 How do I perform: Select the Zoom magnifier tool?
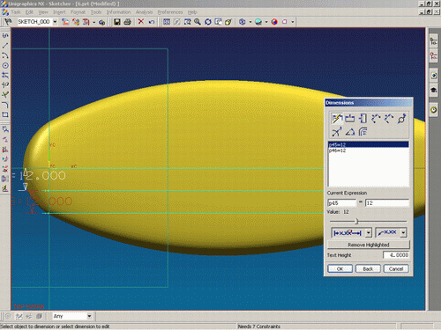[198, 22]
